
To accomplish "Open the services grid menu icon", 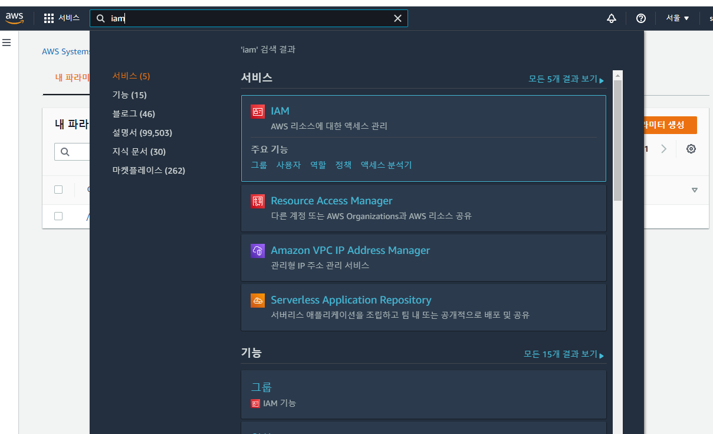I will pos(49,18).
